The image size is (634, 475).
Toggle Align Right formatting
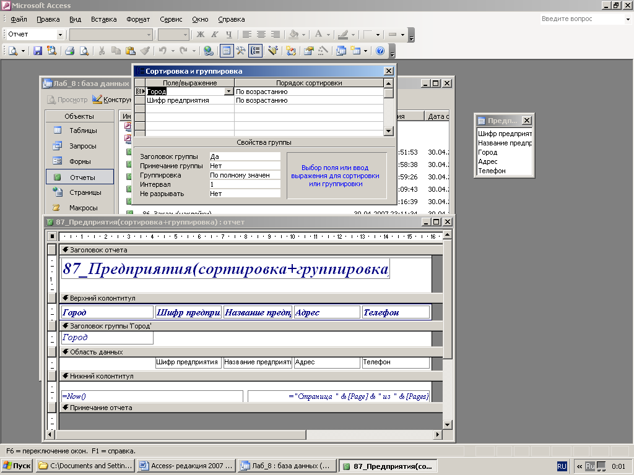[276, 35]
